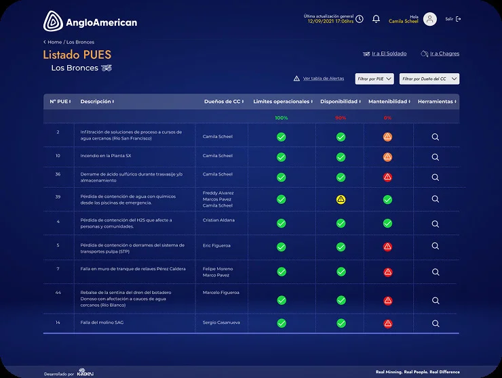Select description 'Incendio en la Planta SX'
The width and height of the screenshot is (502, 378).
(105, 156)
